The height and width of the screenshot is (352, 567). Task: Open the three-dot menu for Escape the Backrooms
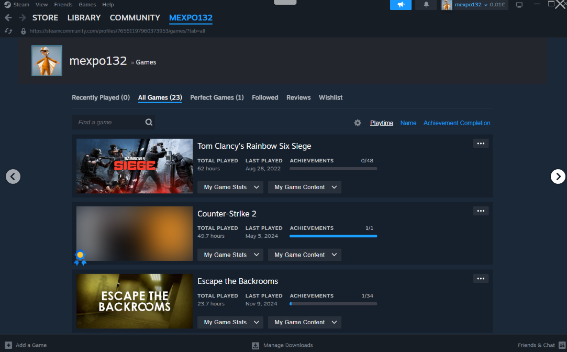[481, 279]
